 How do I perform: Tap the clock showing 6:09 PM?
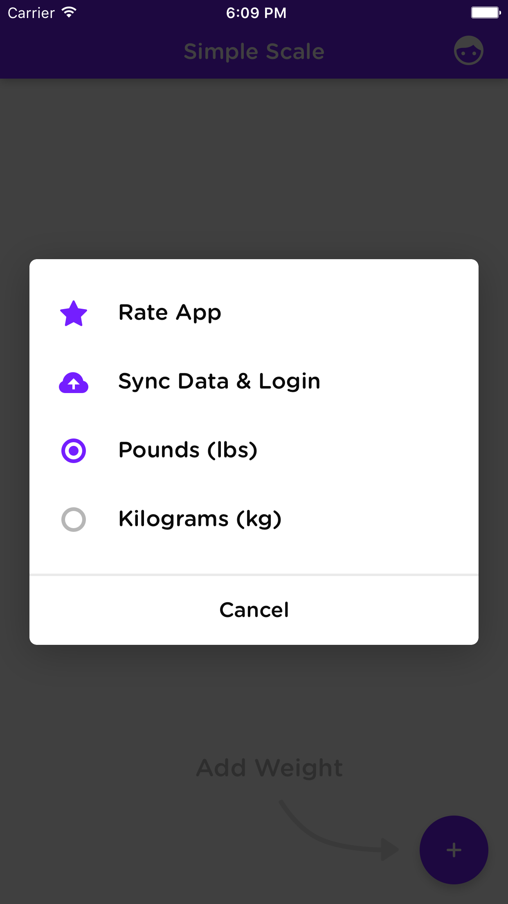256,12
